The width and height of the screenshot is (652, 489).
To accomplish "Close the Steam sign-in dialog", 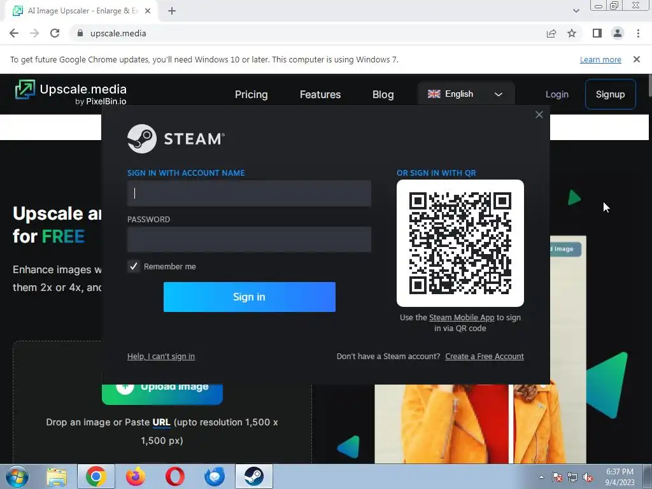I will coord(539,115).
